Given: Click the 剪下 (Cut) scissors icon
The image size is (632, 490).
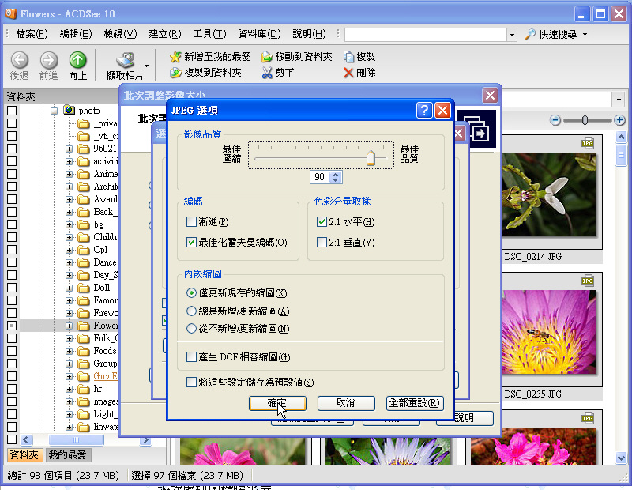Looking at the screenshot, I should [x=267, y=73].
